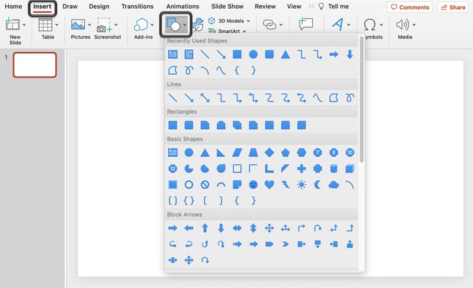Screen dimensions: 473x288
Task: Click the Share button
Action: coord(453,7)
